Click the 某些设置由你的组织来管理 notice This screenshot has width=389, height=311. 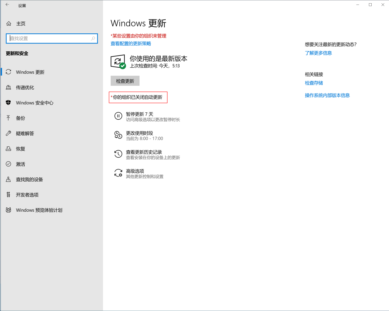click(x=138, y=36)
